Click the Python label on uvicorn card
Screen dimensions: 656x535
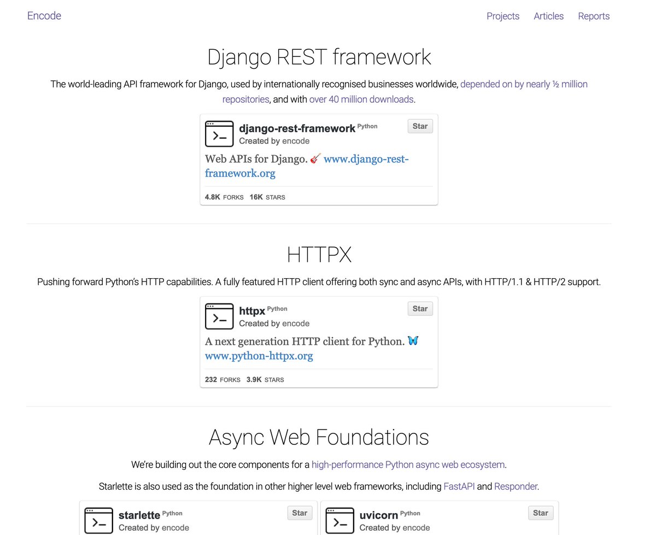[x=410, y=513]
